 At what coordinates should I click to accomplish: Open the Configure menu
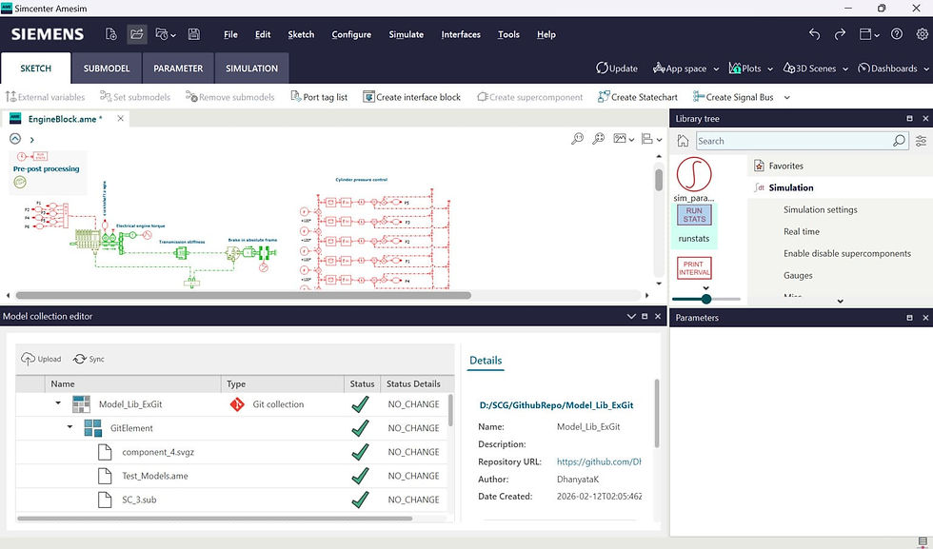point(351,34)
